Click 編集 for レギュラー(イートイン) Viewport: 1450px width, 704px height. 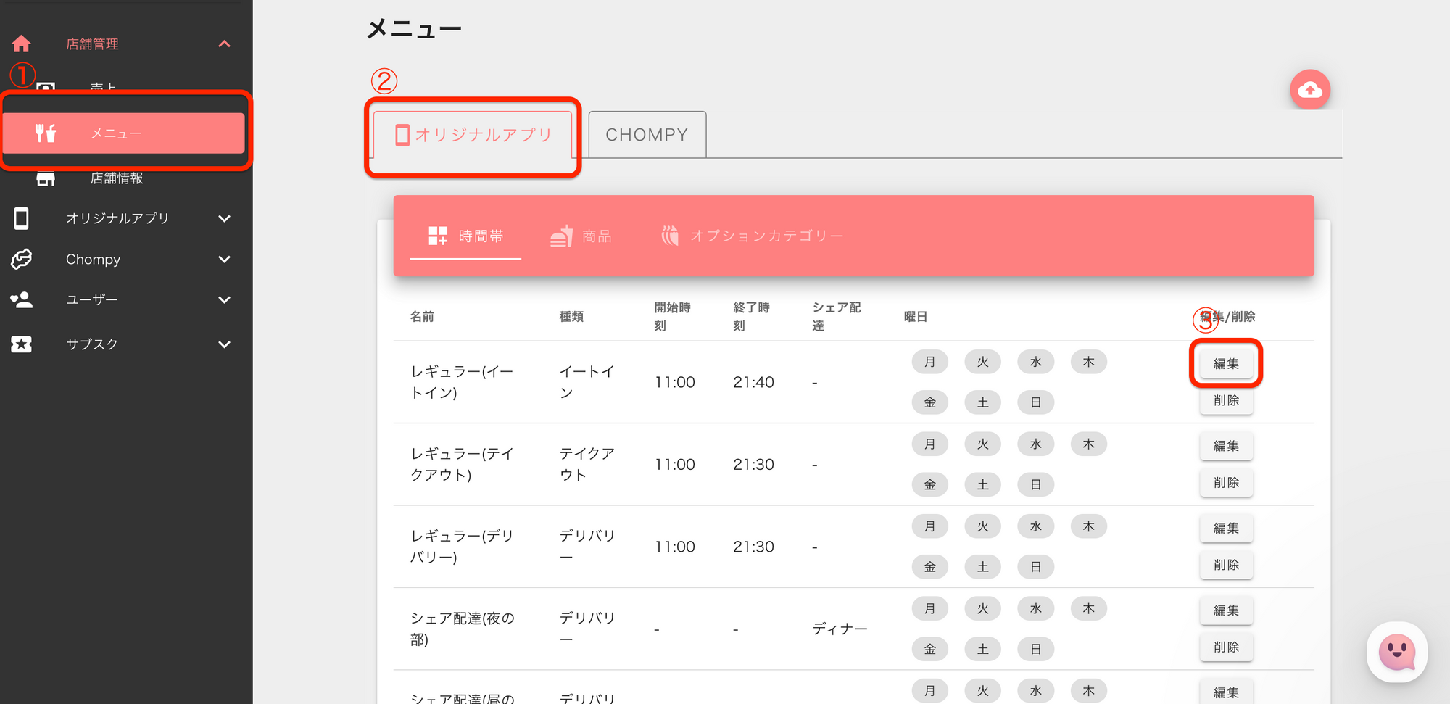[1226, 363]
